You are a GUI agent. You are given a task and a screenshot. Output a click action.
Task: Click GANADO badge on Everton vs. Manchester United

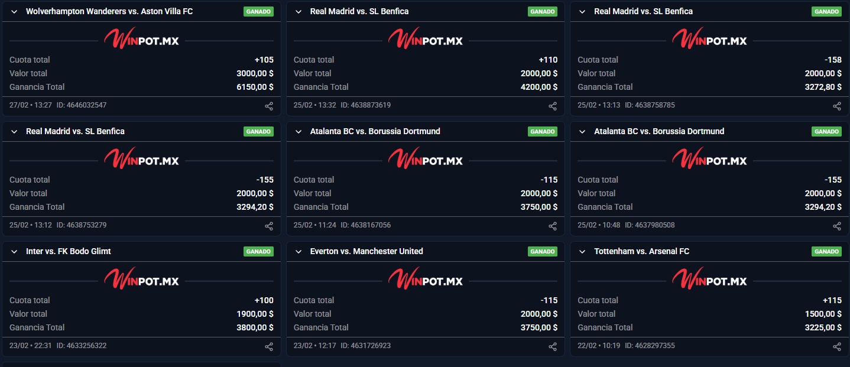[543, 252]
